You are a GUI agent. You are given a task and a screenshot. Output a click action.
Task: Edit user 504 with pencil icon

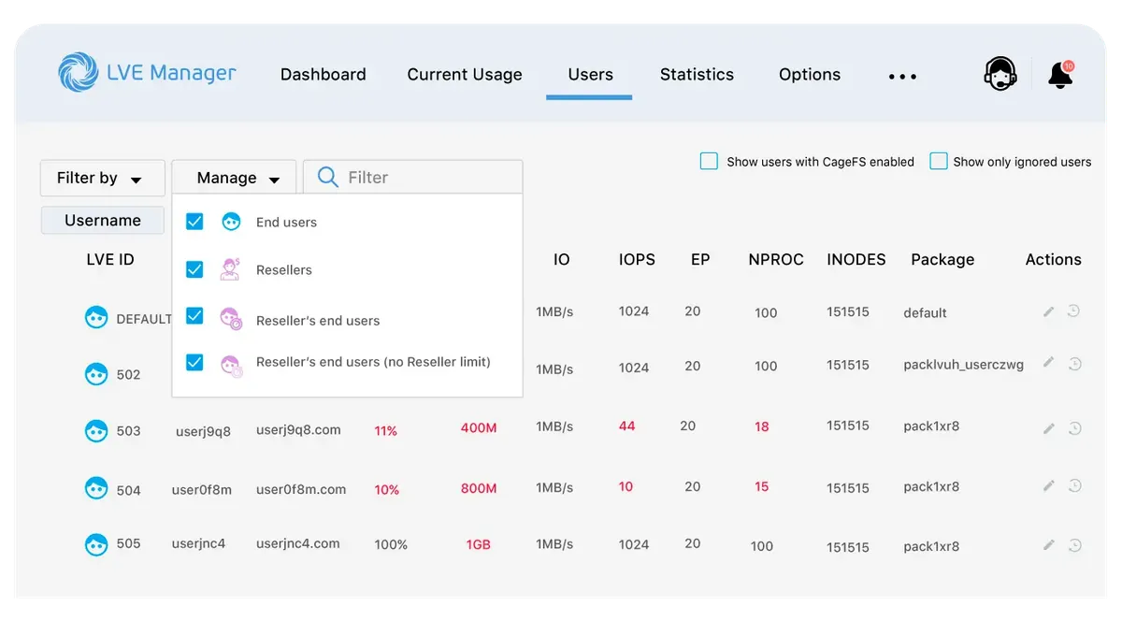(x=1049, y=486)
